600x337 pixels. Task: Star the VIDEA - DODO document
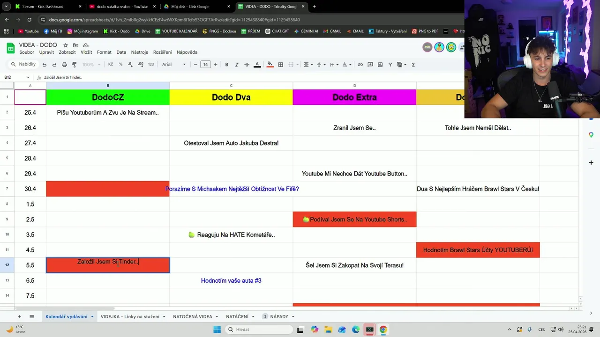click(x=66, y=45)
